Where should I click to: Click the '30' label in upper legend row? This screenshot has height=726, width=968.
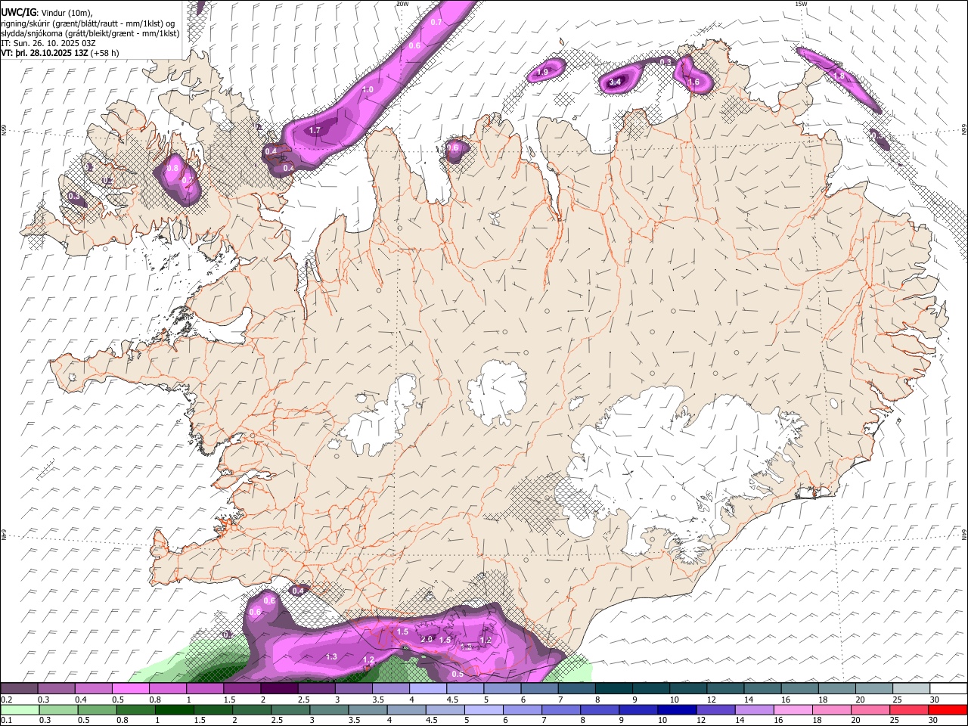pos(935,700)
